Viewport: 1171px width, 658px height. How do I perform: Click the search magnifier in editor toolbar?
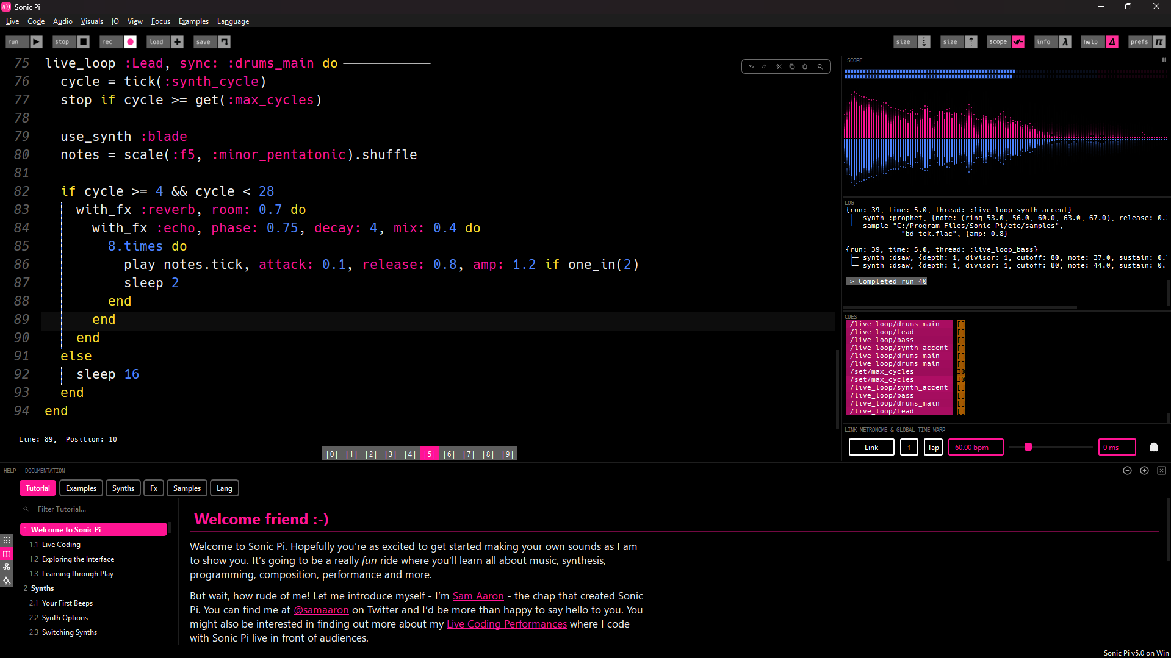[820, 66]
